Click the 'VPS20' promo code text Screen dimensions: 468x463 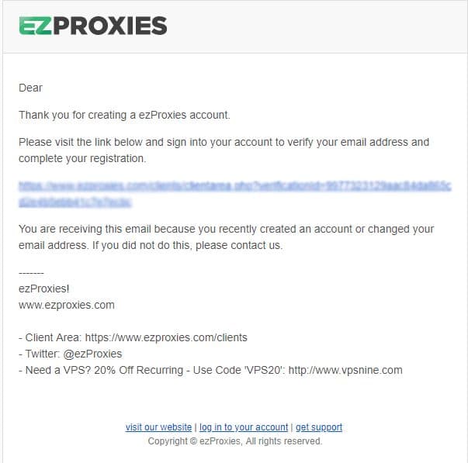click(264, 370)
